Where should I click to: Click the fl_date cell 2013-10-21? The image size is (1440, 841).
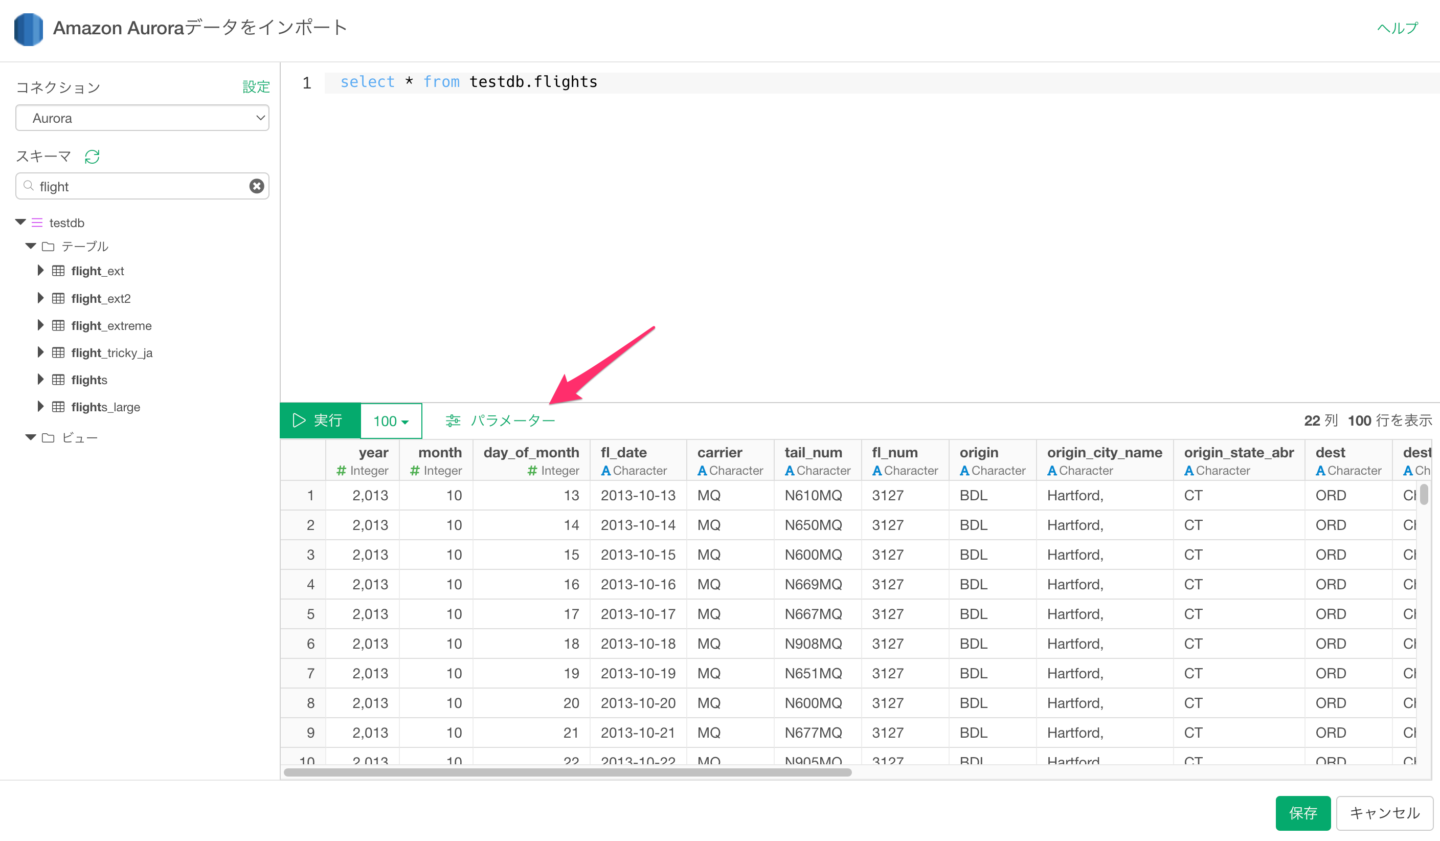tap(638, 733)
